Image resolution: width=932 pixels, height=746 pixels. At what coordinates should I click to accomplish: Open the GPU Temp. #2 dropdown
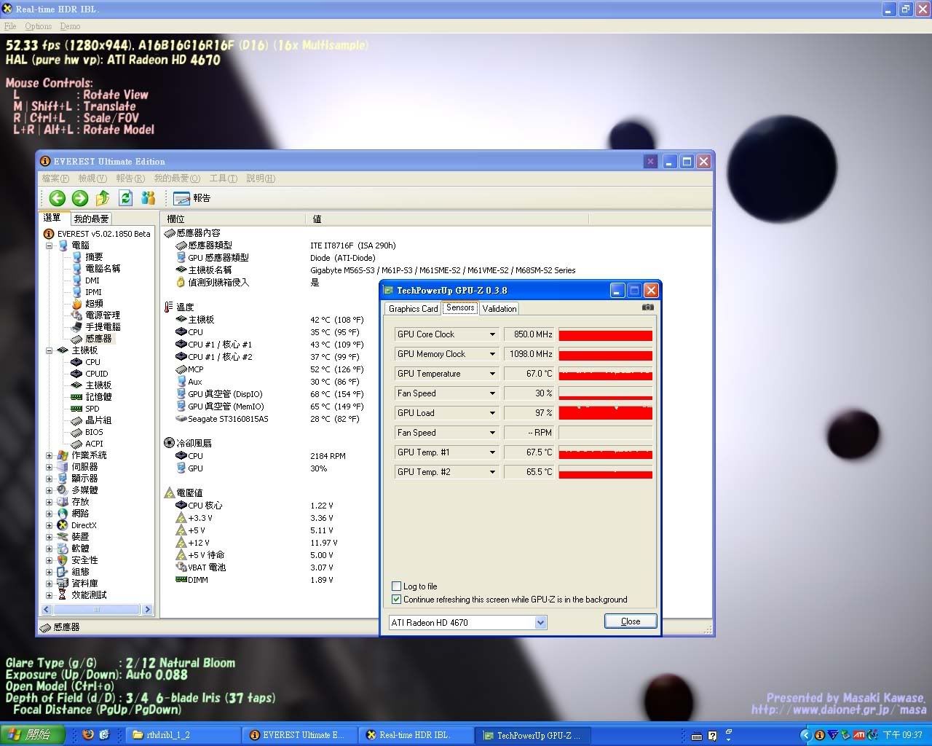pyautogui.click(x=492, y=472)
